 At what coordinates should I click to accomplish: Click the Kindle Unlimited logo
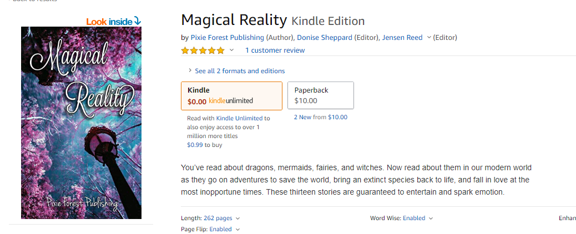[x=231, y=101]
